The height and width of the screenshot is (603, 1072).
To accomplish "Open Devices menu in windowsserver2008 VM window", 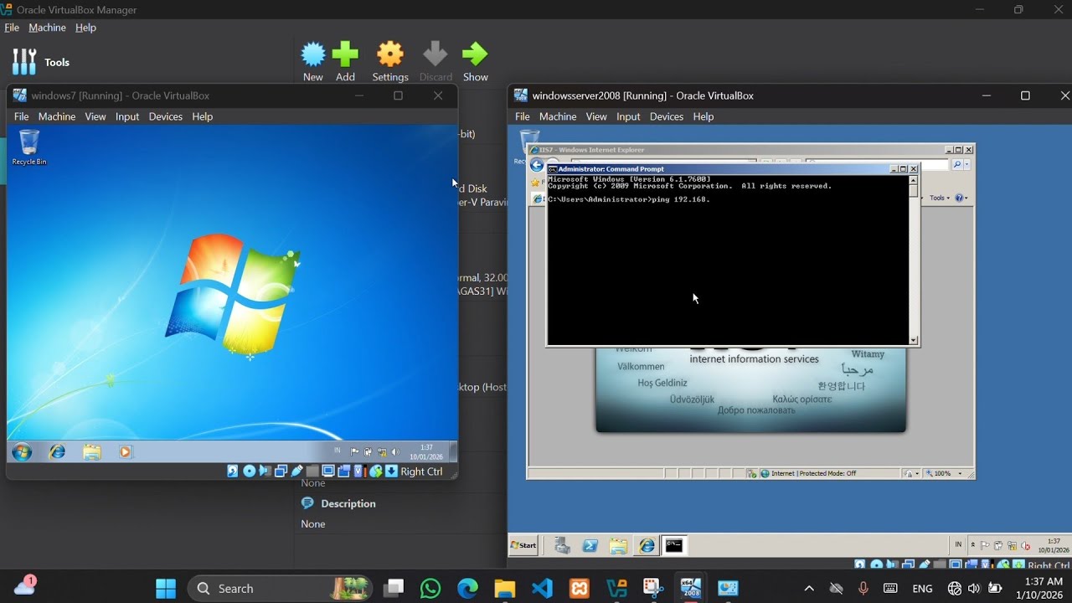I will [x=667, y=116].
